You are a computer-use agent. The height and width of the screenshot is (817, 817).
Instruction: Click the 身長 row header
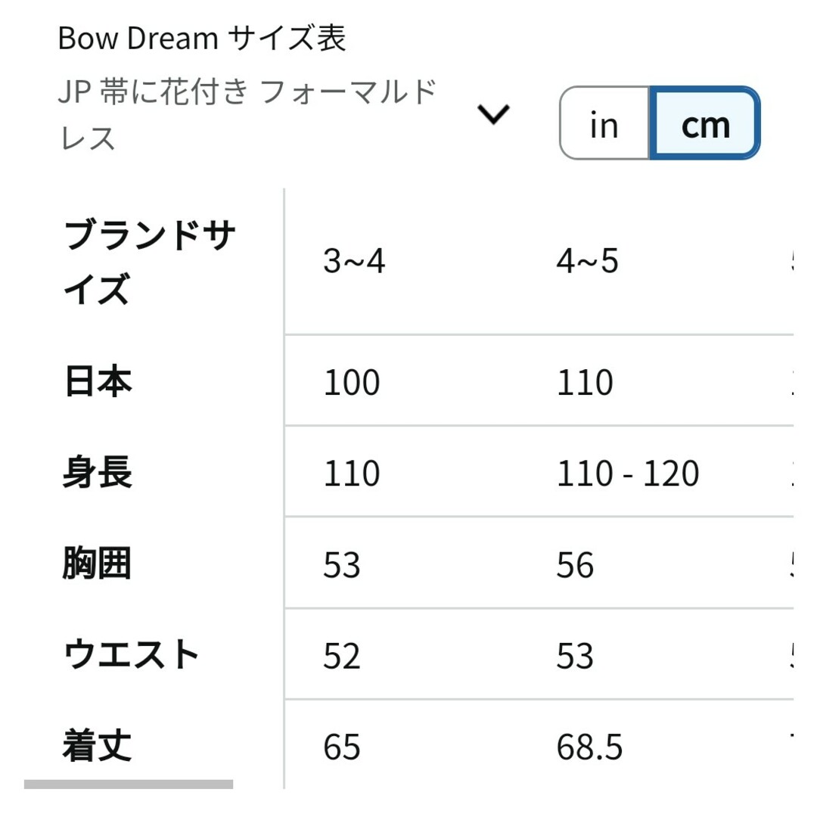click(x=98, y=472)
